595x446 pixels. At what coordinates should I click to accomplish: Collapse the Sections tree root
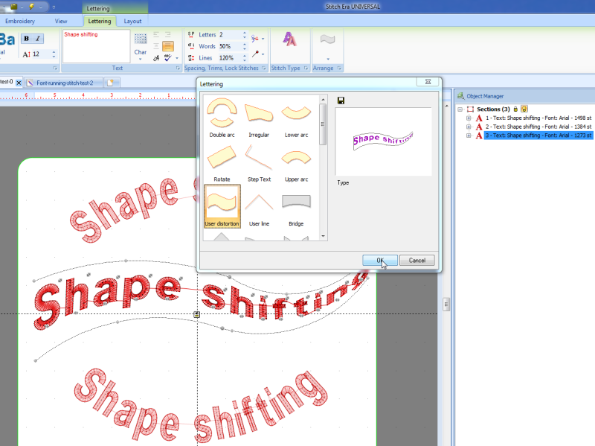(x=460, y=109)
